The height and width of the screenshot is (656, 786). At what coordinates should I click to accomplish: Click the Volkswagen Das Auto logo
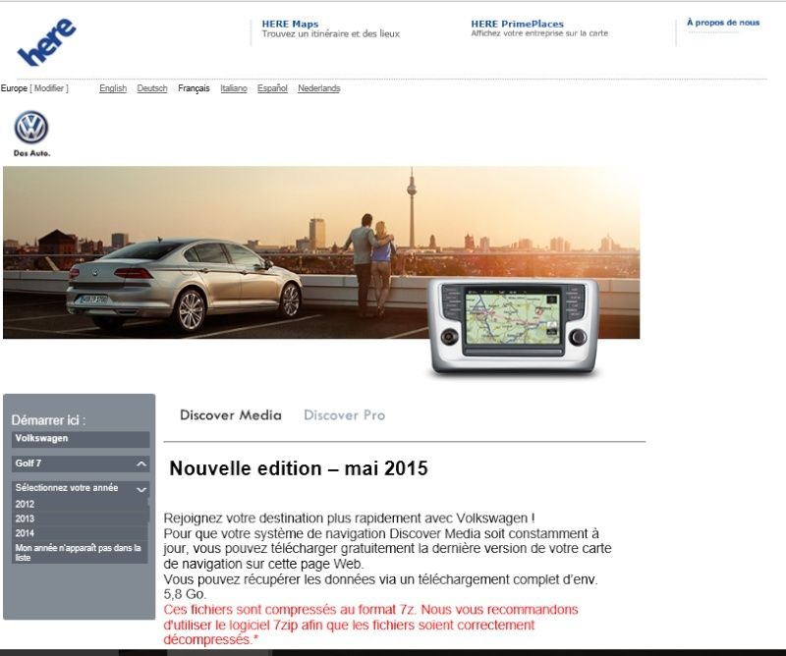pos(31,133)
